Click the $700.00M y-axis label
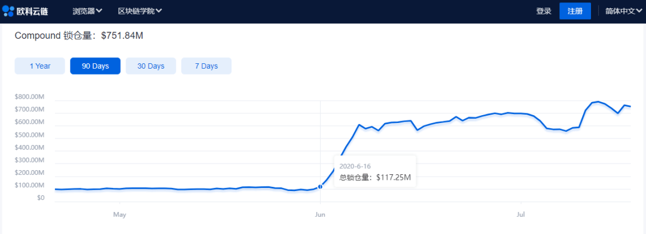646x234 pixels. pyautogui.click(x=29, y=109)
